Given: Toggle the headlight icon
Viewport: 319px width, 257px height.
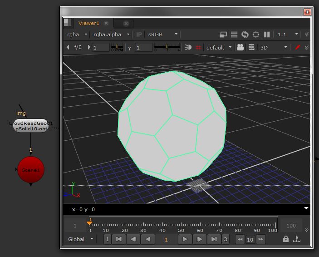Looking at the screenshot, I should (x=188, y=47).
